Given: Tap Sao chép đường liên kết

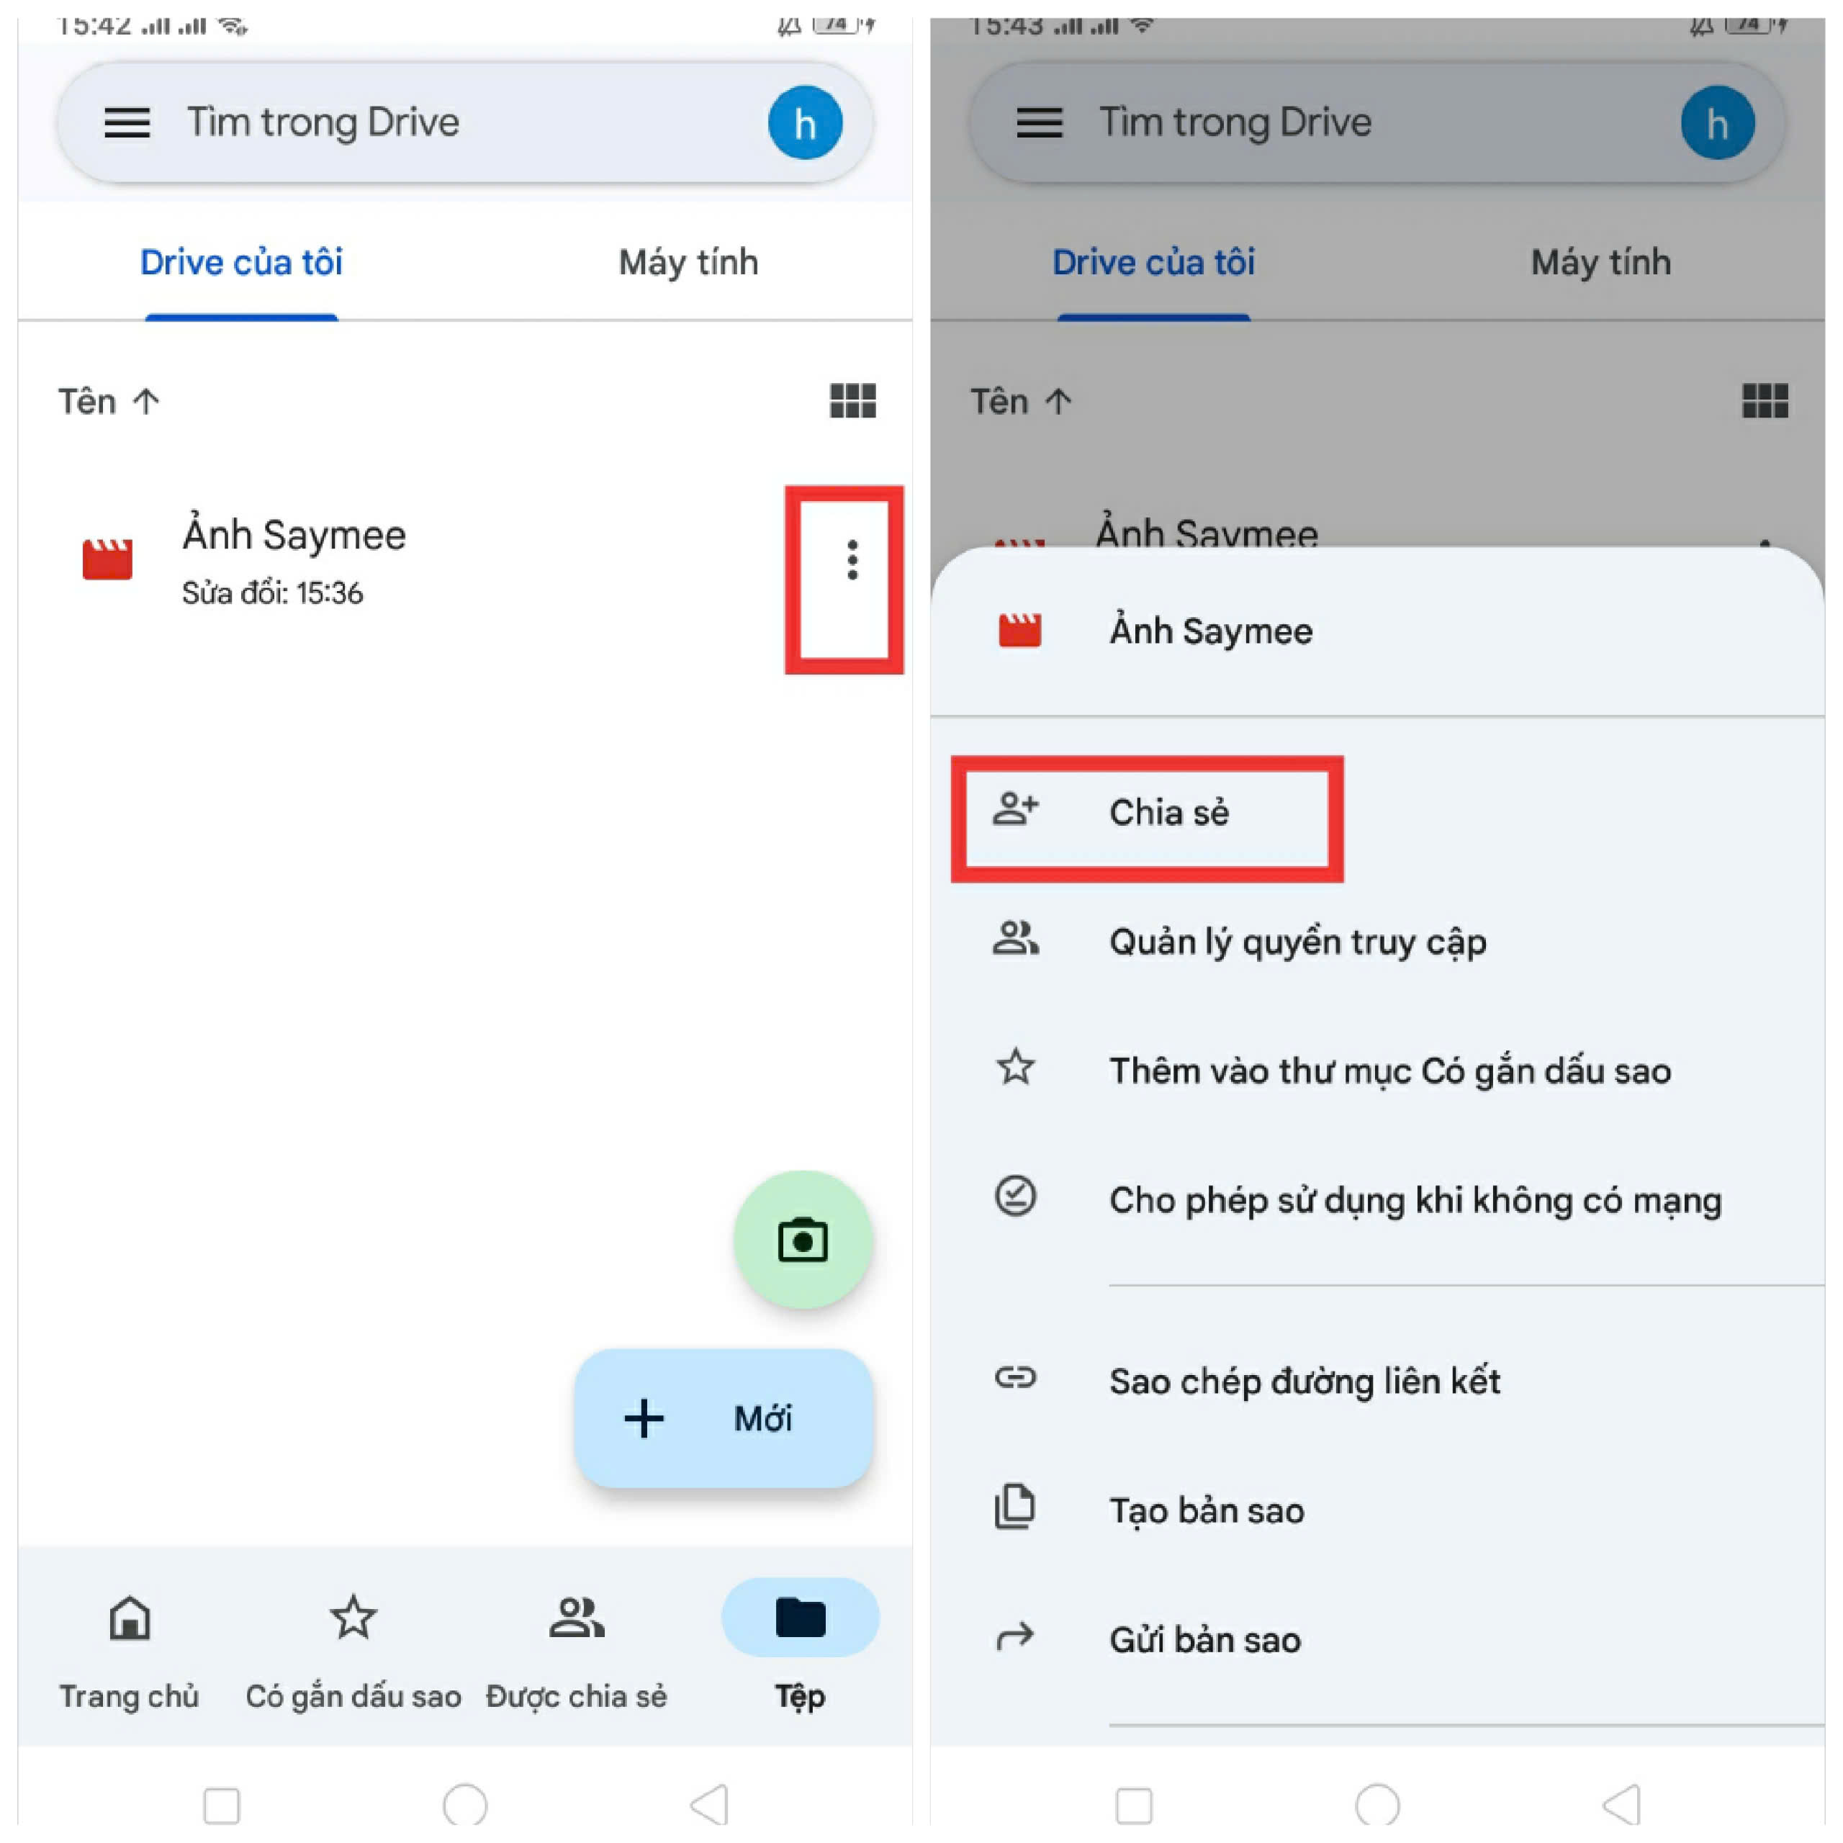Looking at the screenshot, I should [x=1303, y=1382].
